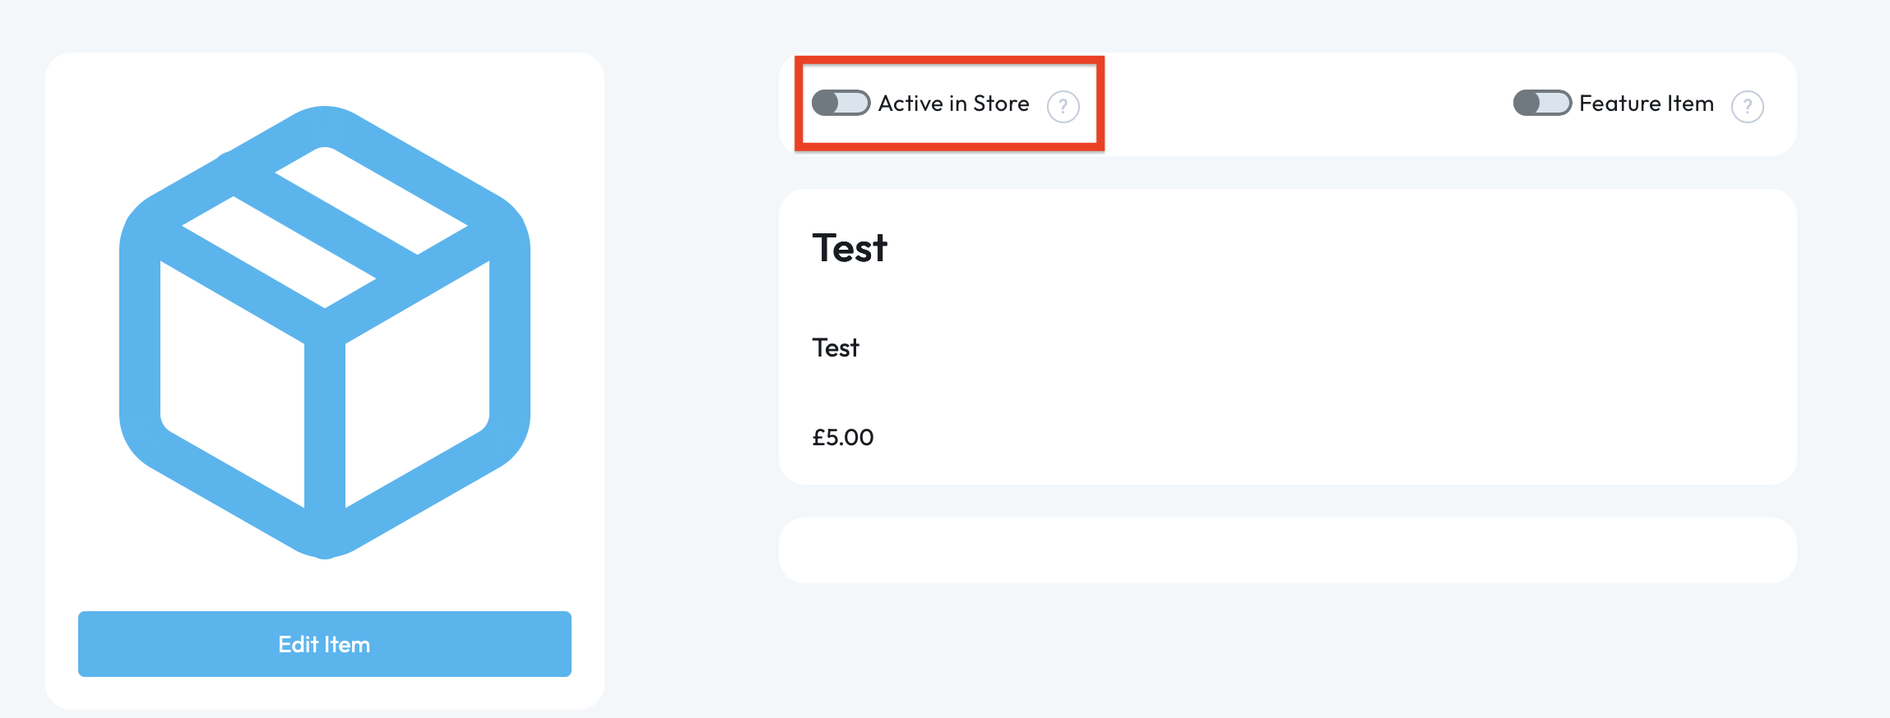
Task: Click the gray knob of Active in Store toggle
Action: (x=826, y=104)
